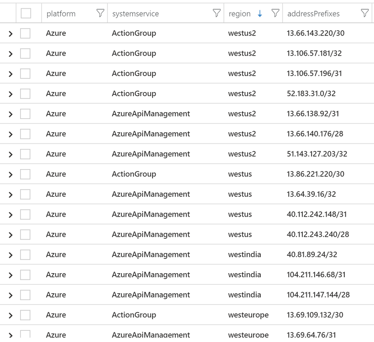374x342 pixels.
Task: Open the region column filter
Action: 275,13
